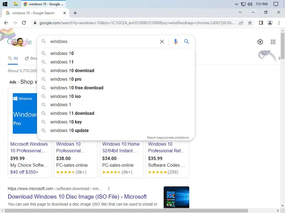This screenshot has width=285, height=213.
Task: Choose 'windows 11 download' suggestion
Action: coord(116,113)
